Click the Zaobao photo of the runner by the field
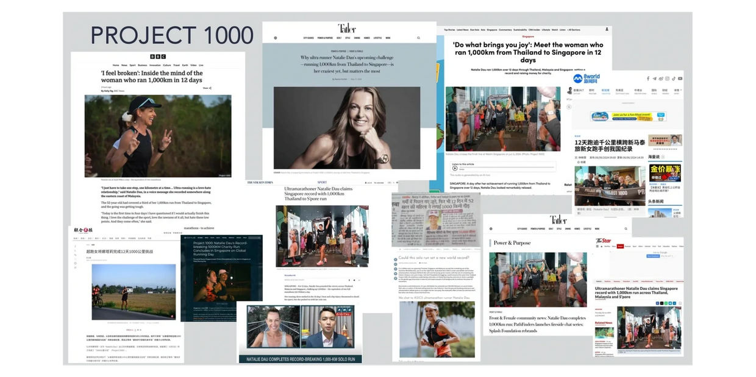This screenshot has height=377, width=756. pyautogui.click(x=134, y=292)
